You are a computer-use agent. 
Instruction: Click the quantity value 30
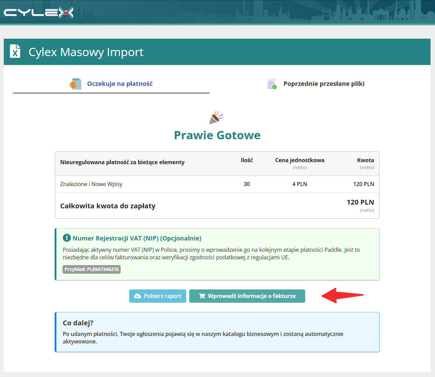[247, 184]
